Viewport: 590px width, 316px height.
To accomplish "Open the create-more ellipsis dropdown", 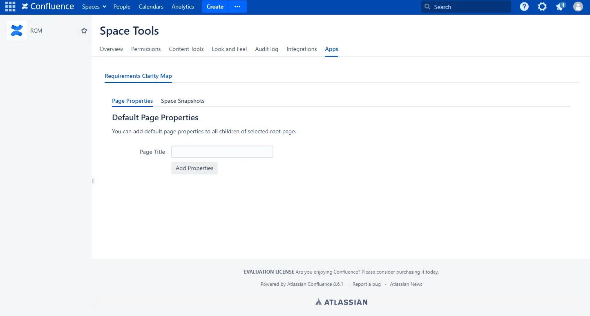I will (x=237, y=7).
